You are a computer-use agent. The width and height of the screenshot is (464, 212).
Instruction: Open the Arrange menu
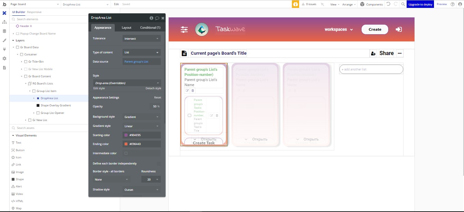point(349,4)
